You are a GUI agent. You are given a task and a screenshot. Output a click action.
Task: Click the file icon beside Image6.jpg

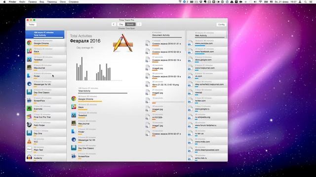point(148,68)
